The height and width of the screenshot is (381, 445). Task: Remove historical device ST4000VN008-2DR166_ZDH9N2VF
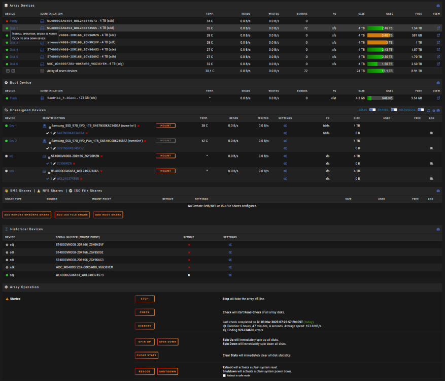point(189,245)
